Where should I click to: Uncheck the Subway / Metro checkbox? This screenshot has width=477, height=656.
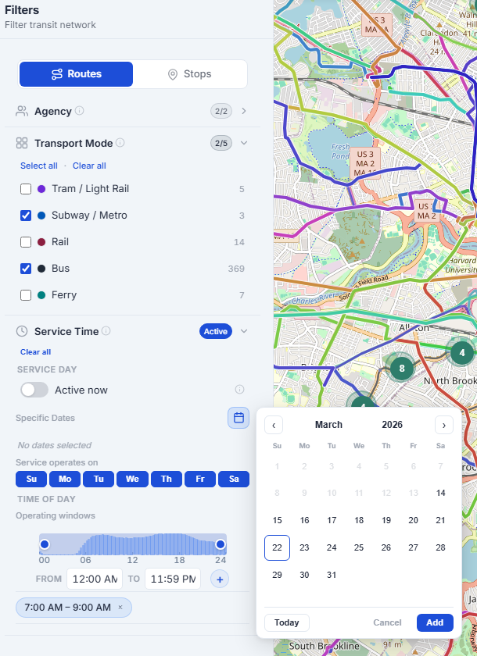click(26, 216)
